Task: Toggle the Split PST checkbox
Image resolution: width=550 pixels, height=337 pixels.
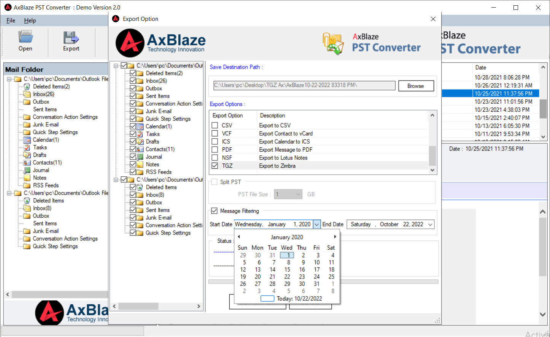Action: pos(214,182)
